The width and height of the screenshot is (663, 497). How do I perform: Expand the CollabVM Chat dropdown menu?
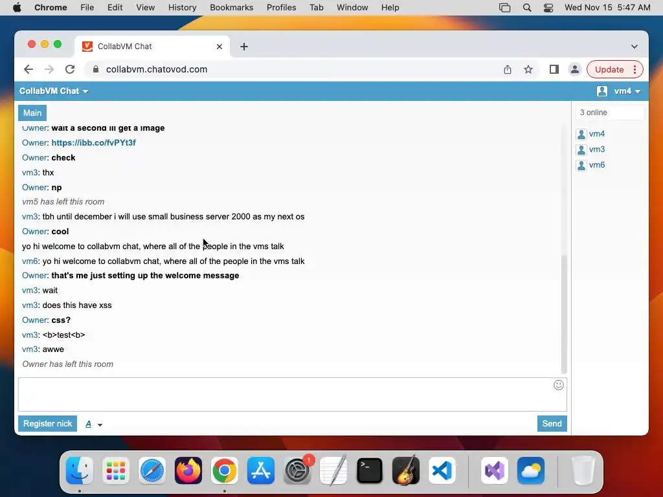click(x=54, y=91)
